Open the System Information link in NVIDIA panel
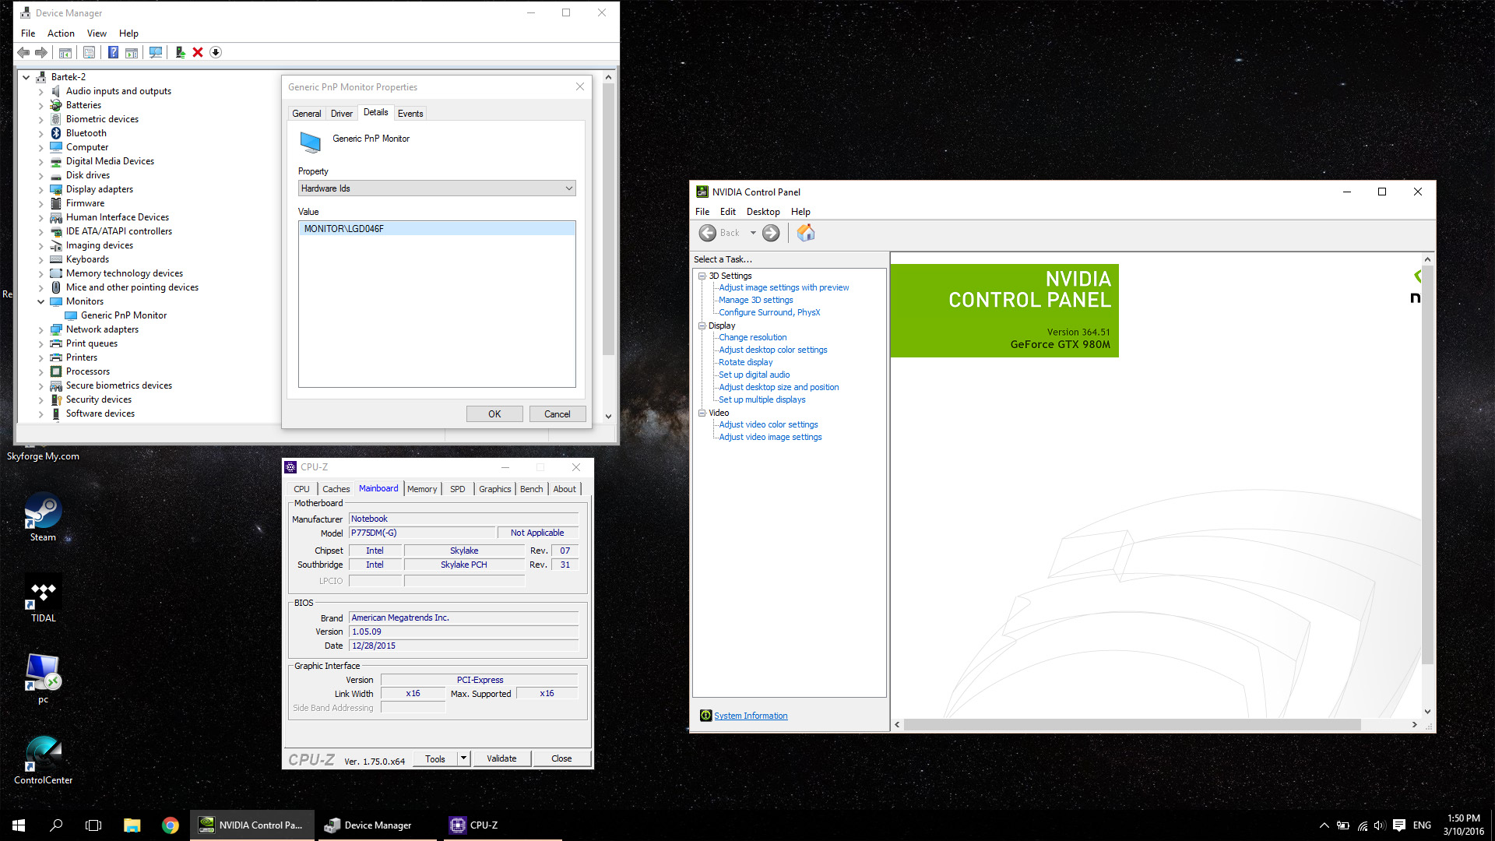Image resolution: width=1495 pixels, height=841 pixels. point(751,716)
